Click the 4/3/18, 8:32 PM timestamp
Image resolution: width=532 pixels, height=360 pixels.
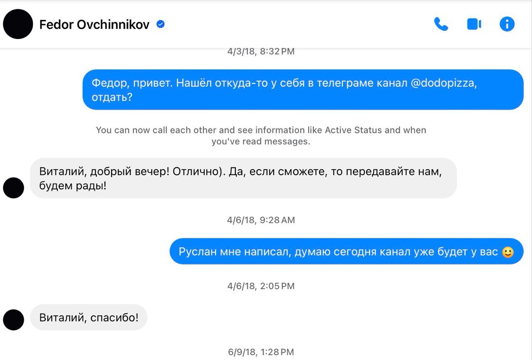[261, 51]
